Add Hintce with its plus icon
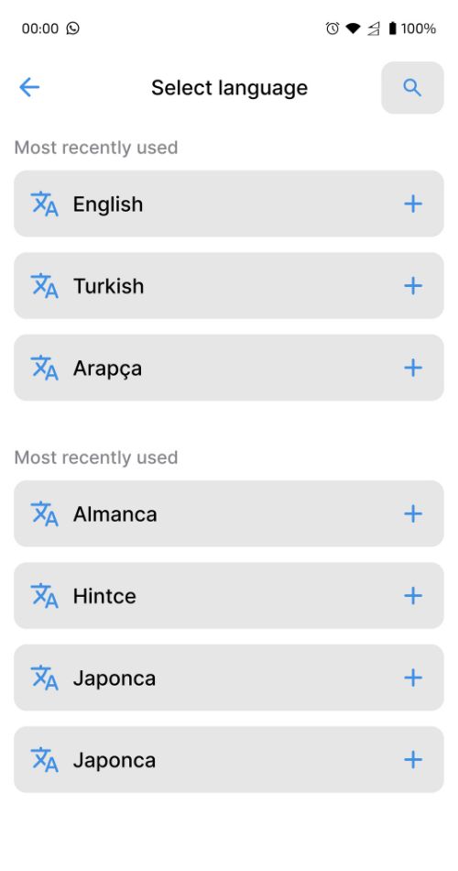The height and width of the screenshot is (871, 458). click(x=412, y=596)
